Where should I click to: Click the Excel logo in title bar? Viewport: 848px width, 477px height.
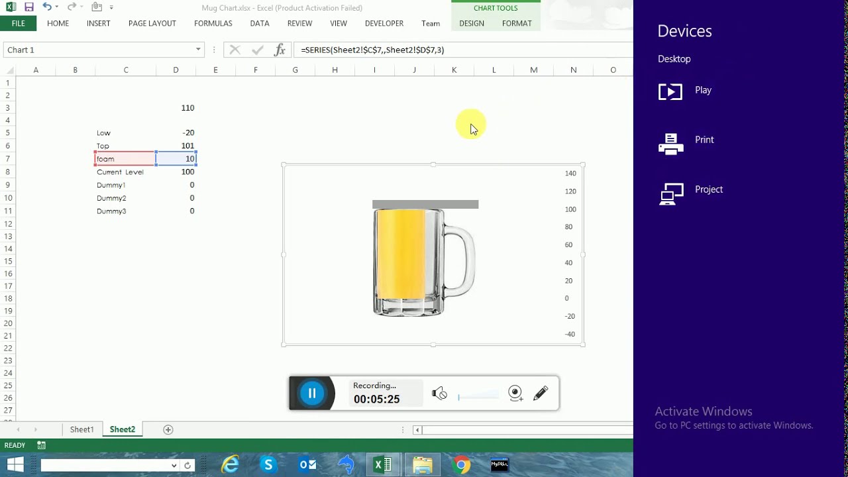pos(11,7)
